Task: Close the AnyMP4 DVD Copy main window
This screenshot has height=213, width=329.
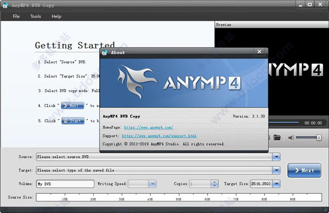Action: 320,4
